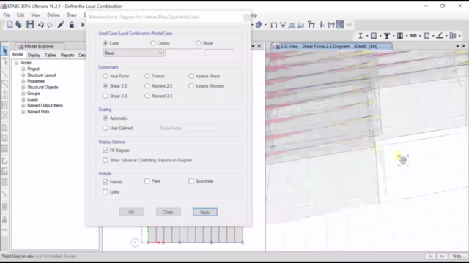Open the File menu
Image resolution: width=469 pixels, height=263 pixels.
pyautogui.click(x=7, y=15)
